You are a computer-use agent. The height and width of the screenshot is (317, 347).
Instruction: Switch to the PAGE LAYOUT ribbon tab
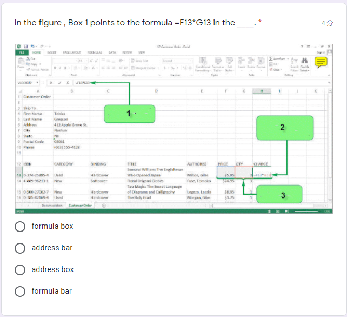[72, 52]
